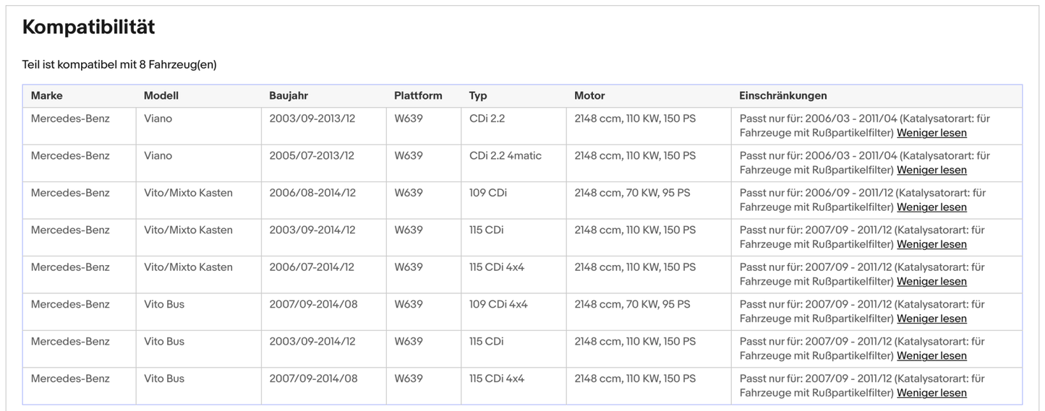Click the Einschränkungen column header
Screen dimensions: 1045x411
(x=782, y=96)
